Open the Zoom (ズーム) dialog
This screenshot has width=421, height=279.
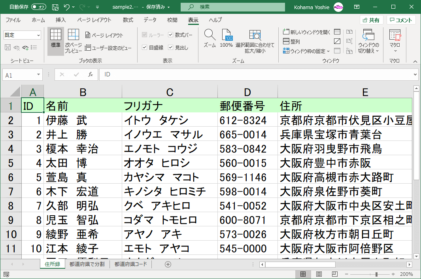coord(210,38)
